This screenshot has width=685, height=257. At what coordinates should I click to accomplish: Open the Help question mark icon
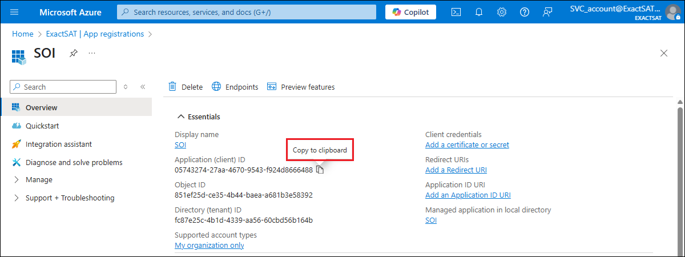click(x=525, y=12)
